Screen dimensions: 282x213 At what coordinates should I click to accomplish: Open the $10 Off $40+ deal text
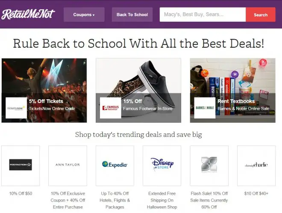click(x=256, y=193)
